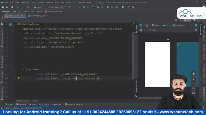Toggle the View Options eye icon
Viewport: 206px width, 115px height.
[x=141, y=30]
